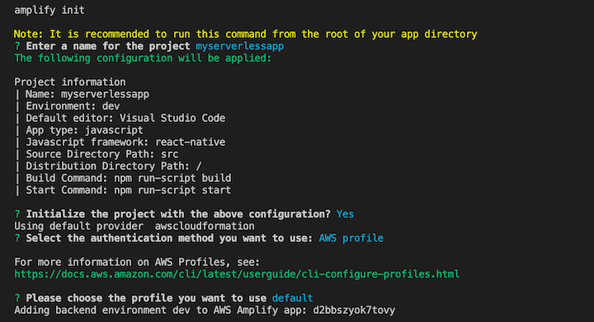Click the question mark before 'Please choose the profile'

click(17, 298)
